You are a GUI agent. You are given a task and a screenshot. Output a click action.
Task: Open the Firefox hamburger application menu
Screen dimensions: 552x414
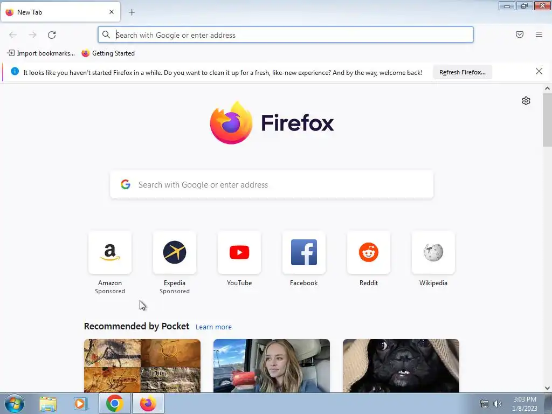[539, 34]
